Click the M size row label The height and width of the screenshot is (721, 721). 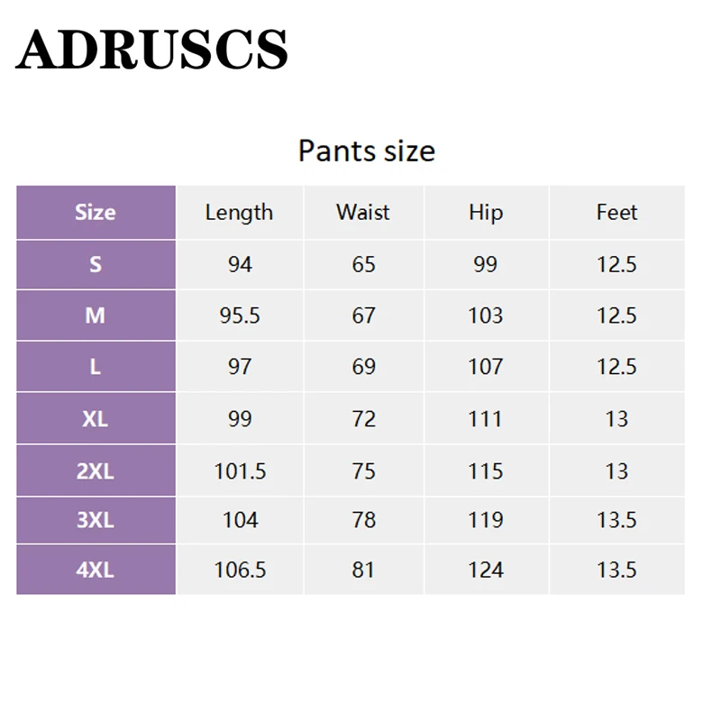[96, 315]
